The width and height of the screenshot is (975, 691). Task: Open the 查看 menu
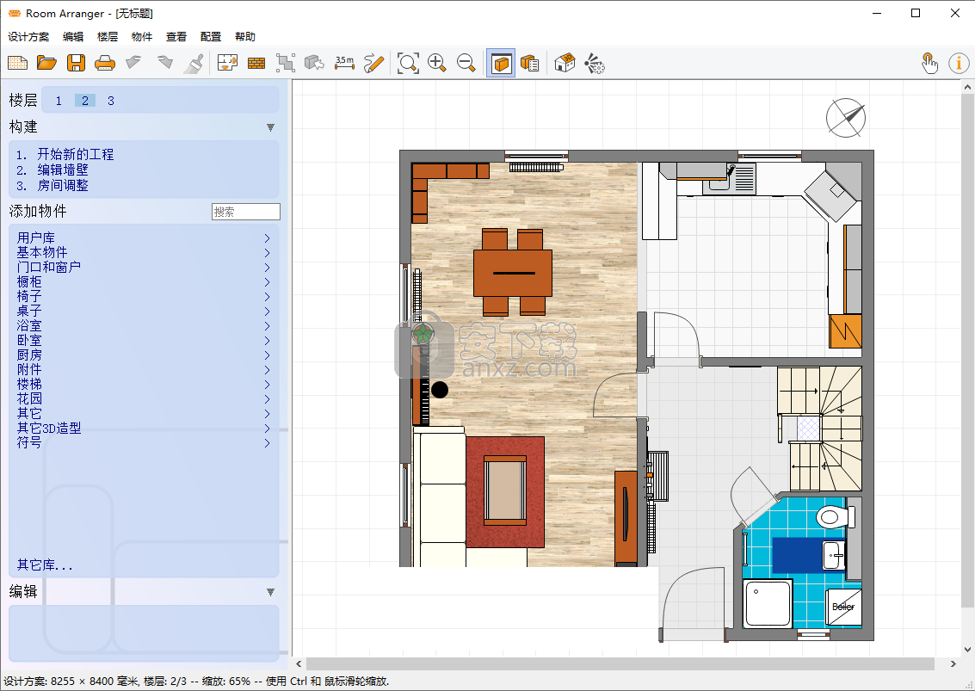[x=176, y=37]
